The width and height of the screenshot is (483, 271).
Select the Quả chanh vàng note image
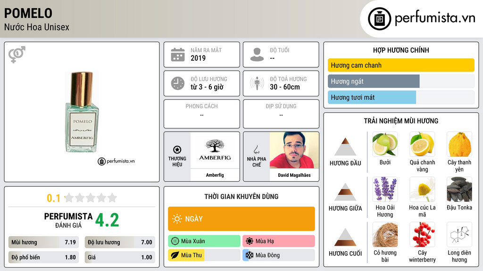point(422,144)
